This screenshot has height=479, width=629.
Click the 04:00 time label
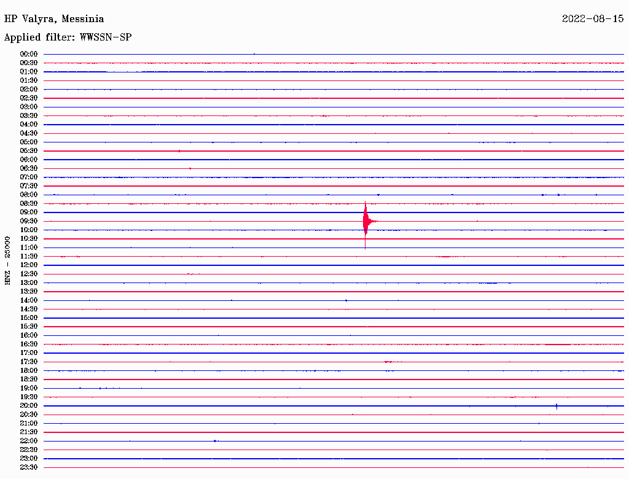[28, 125]
